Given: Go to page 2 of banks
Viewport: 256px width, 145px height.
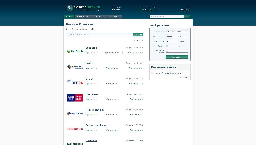Looking at the screenshot, I should pos(137,41).
